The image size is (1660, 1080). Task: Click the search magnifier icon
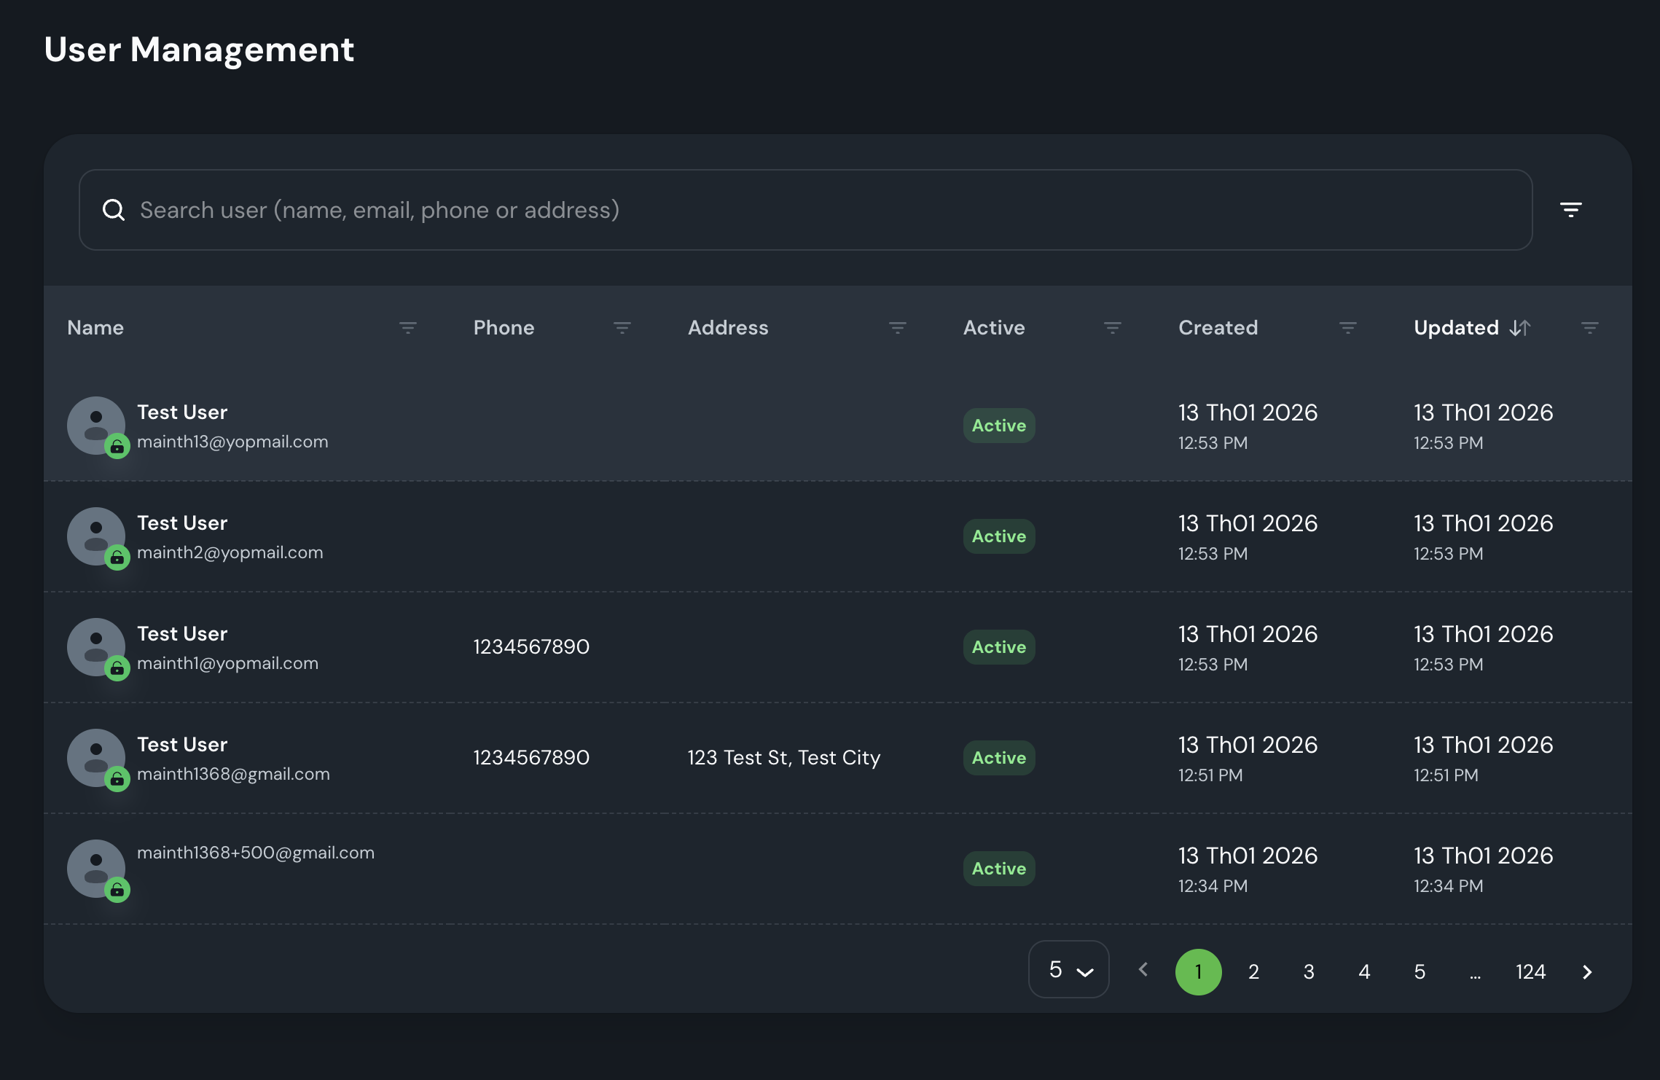114,210
